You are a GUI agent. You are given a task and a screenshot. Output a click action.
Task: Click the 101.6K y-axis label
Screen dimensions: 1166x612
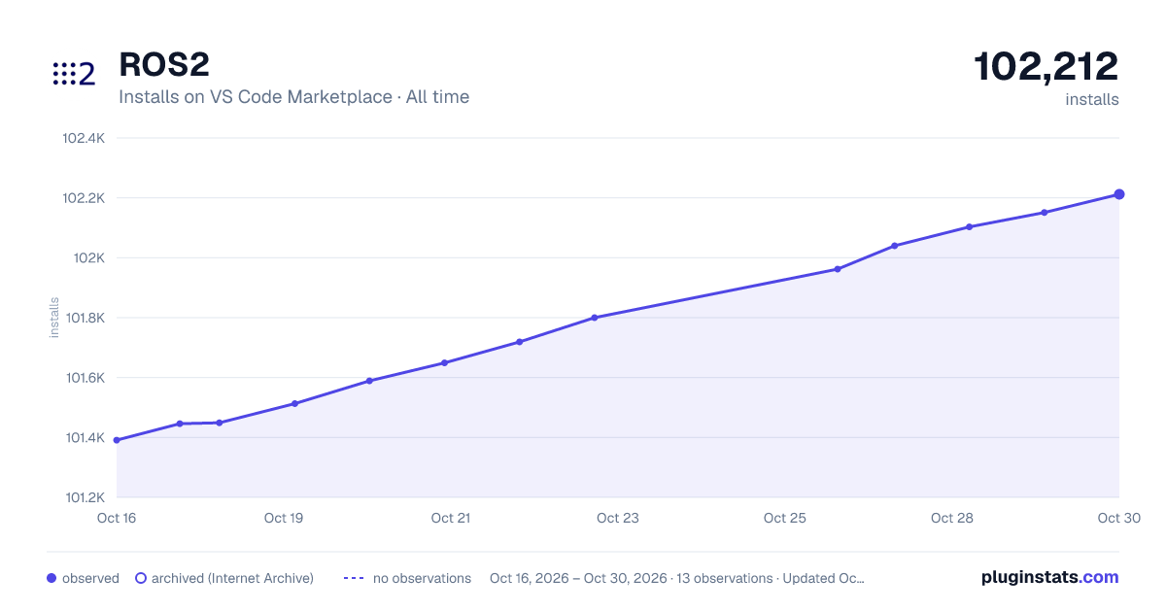click(85, 378)
